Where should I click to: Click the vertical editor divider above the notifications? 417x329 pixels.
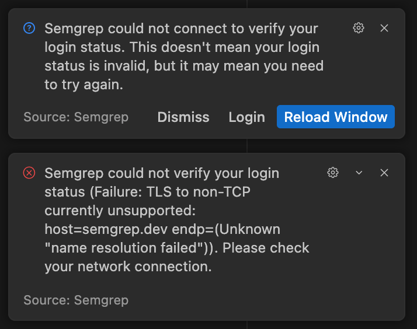(247, 3)
